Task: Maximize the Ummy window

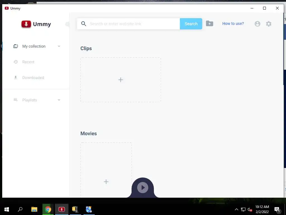Action: (264, 8)
